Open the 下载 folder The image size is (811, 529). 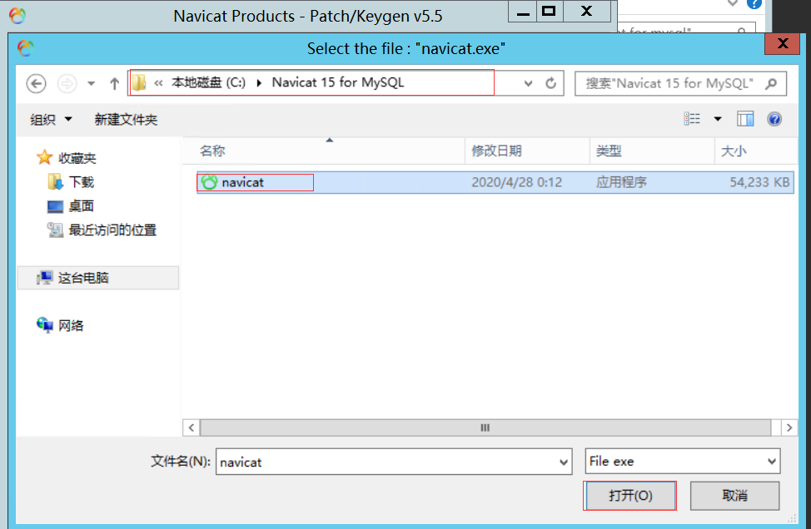pos(82,182)
